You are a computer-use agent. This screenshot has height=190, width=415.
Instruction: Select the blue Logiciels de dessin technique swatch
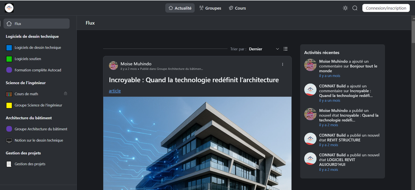9,48
